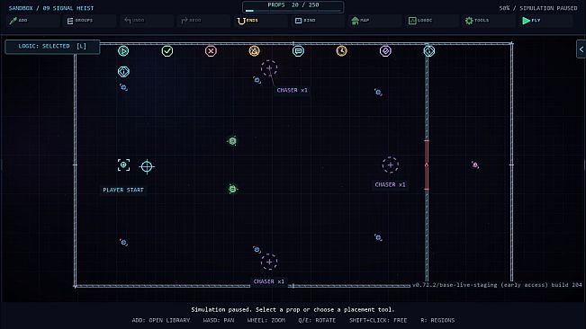Select the purple link logic node
The width and height of the screenshot is (586, 329).
pyautogui.click(x=385, y=50)
